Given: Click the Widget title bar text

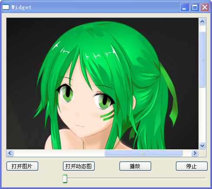Looking at the screenshot, I should [21, 7].
